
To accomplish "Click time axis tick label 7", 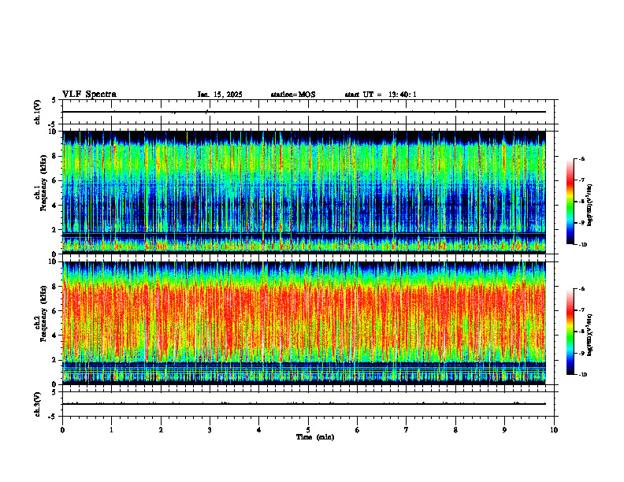I will 407,430.
